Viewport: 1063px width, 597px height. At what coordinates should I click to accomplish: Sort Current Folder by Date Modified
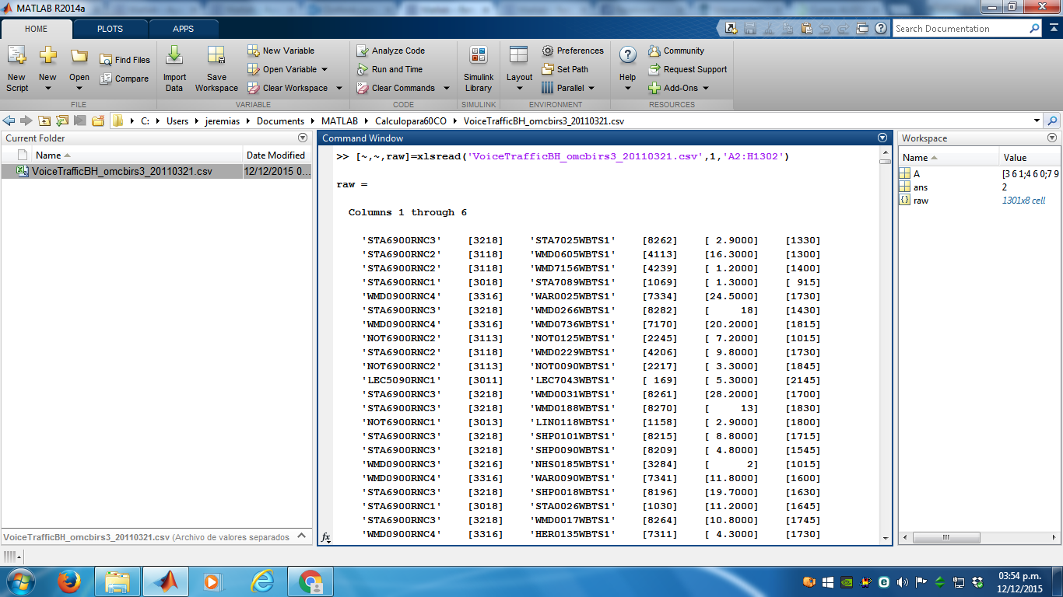tap(277, 155)
